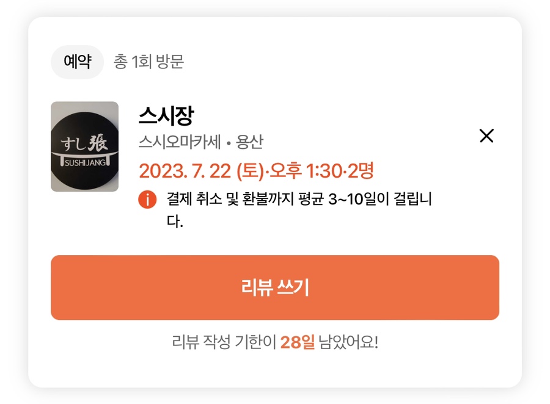
Task: Click the すし張 Japanese text in logo
Action: click(84, 143)
